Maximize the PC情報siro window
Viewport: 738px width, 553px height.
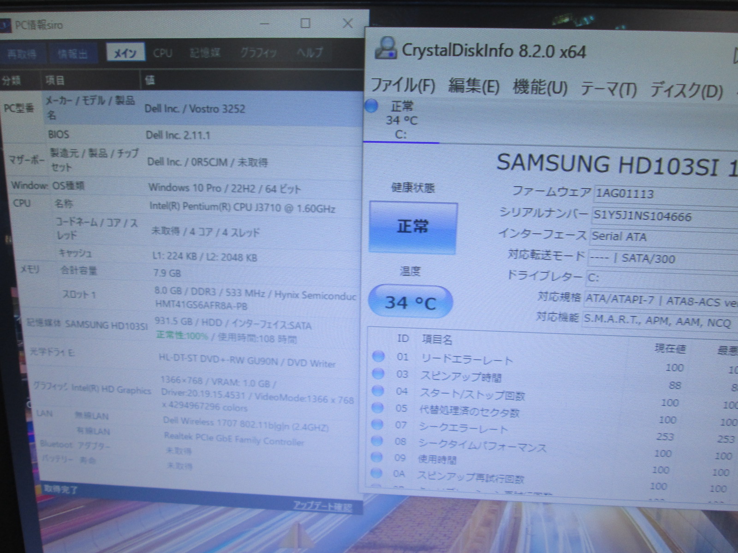coord(305,23)
